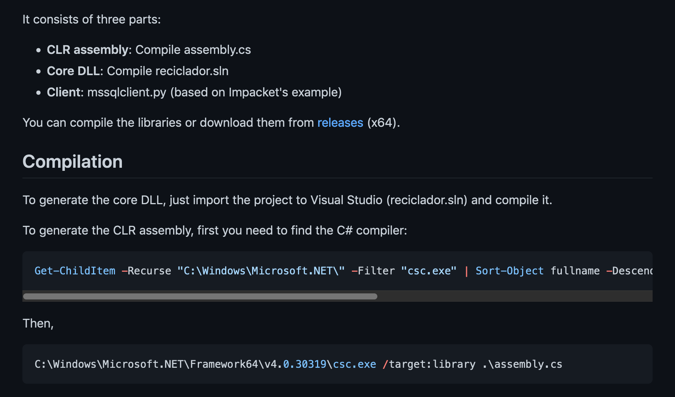The height and width of the screenshot is (397, 675).
Task: Click 'Compile reciclador.sln' in the bullet list
Action: 168,71
